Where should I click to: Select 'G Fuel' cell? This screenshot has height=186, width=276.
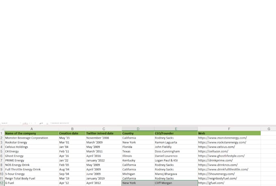(x=32, y=183)
